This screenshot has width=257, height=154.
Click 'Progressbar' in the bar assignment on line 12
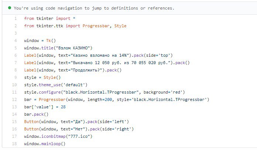click(x=52, y=99)
